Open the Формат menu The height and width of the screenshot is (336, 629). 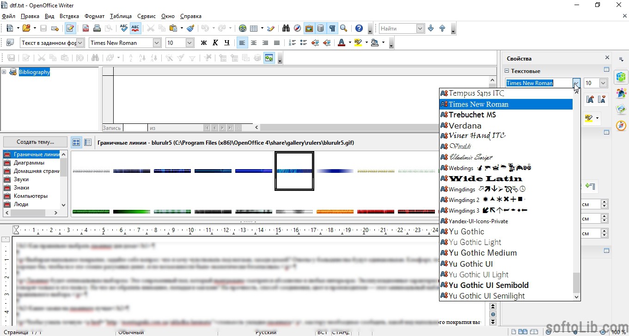tap(95, 16)
